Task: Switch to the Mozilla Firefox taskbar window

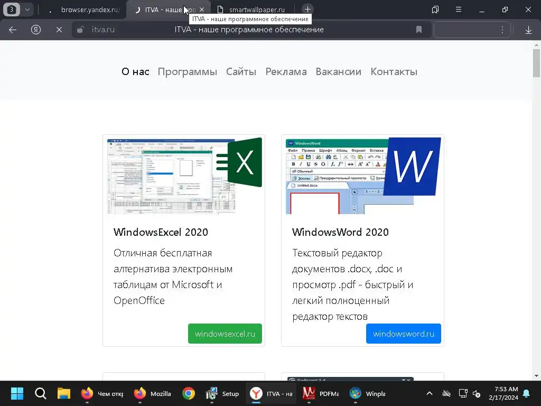Action: point(153,393)
